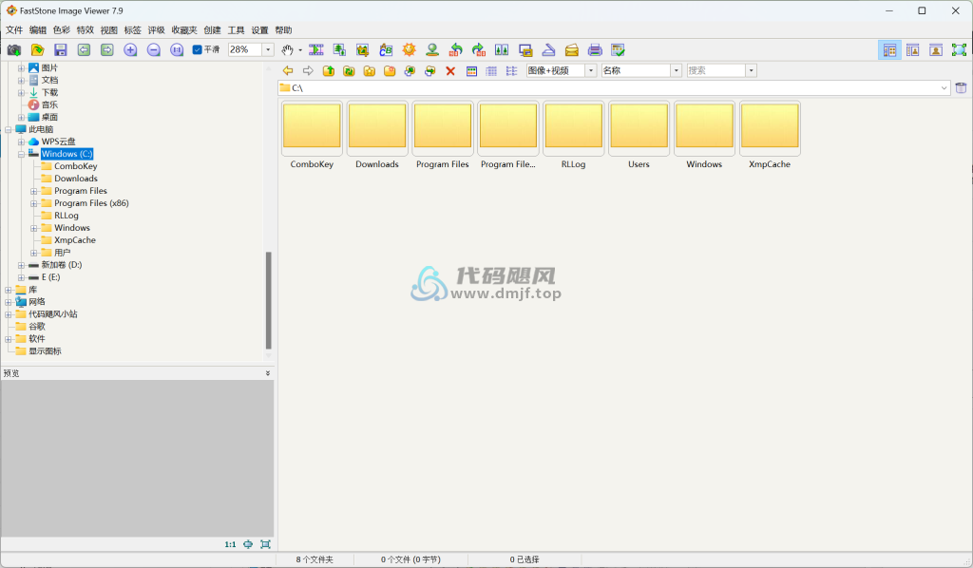Image resolution: width=973 pixels, height=568 pixels.
Task: Select the Downloads folder in tree
Action: pos(76,179)
